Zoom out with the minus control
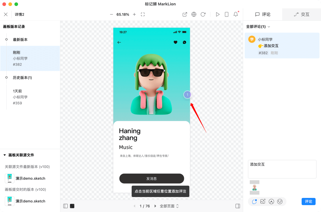This screenshot has width=321, height=212. pos(111,14)
